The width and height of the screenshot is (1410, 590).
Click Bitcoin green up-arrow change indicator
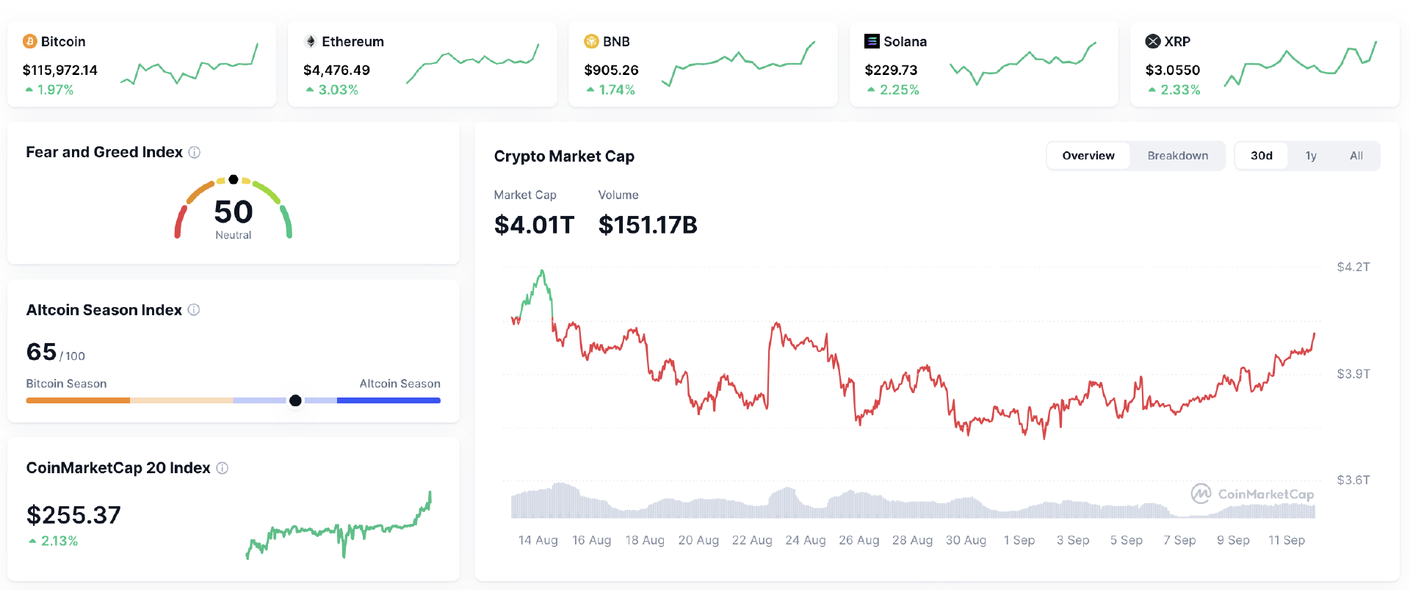click(29, 90)
